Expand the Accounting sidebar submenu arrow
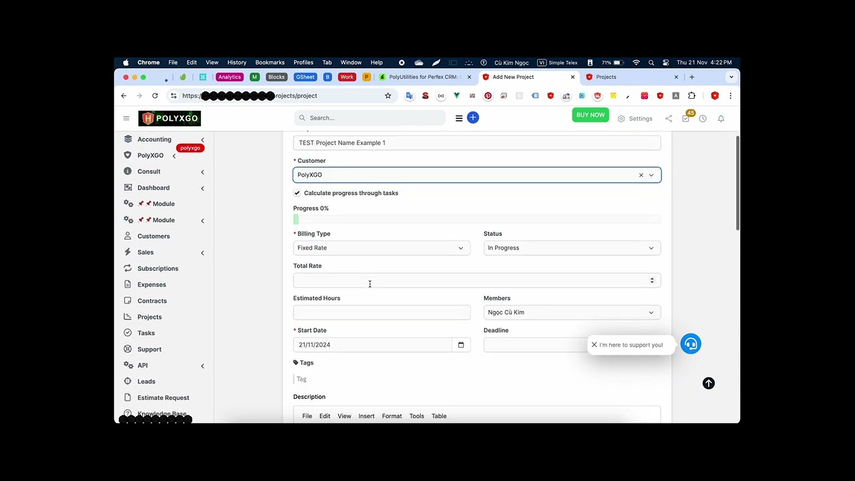 tap(202, 140)
